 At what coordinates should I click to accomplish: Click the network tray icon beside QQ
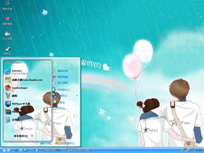coord(189,150)
